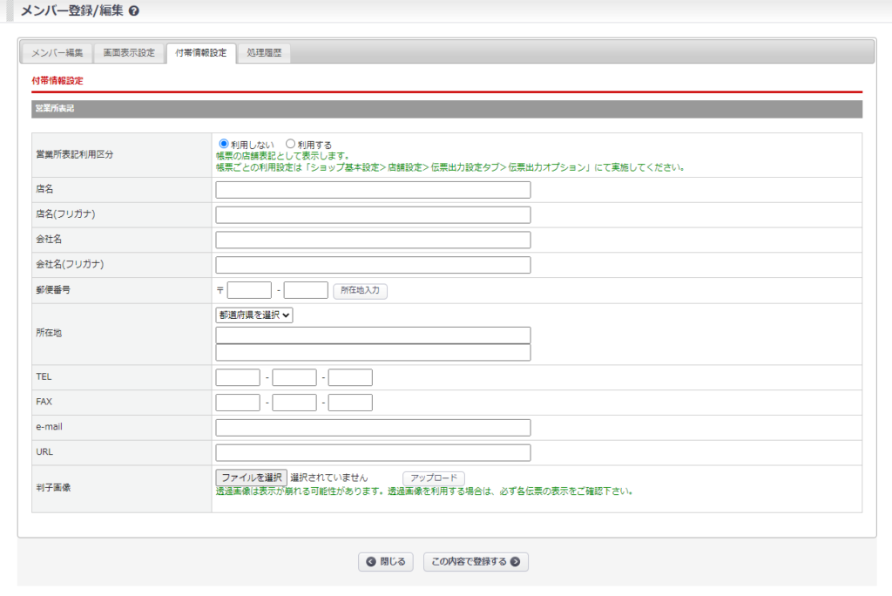Focus the 会社名 text field
Screen dimensions: 892x596
point(373,240)
